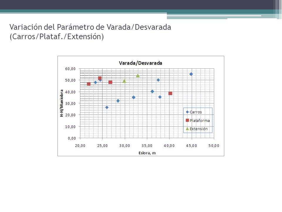Select the slide title 'Variación del Parámetro de Varada/Desvarada'
This screenshot has height=212, width=282.
point(90,27)
